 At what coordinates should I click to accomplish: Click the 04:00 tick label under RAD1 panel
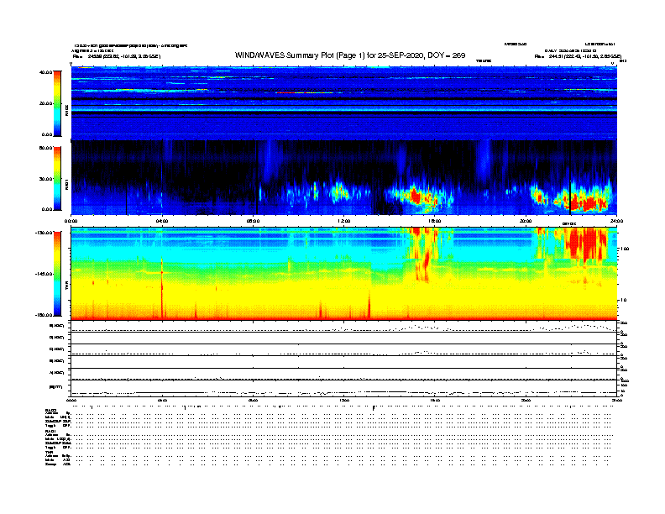click(x=162, y=221)
